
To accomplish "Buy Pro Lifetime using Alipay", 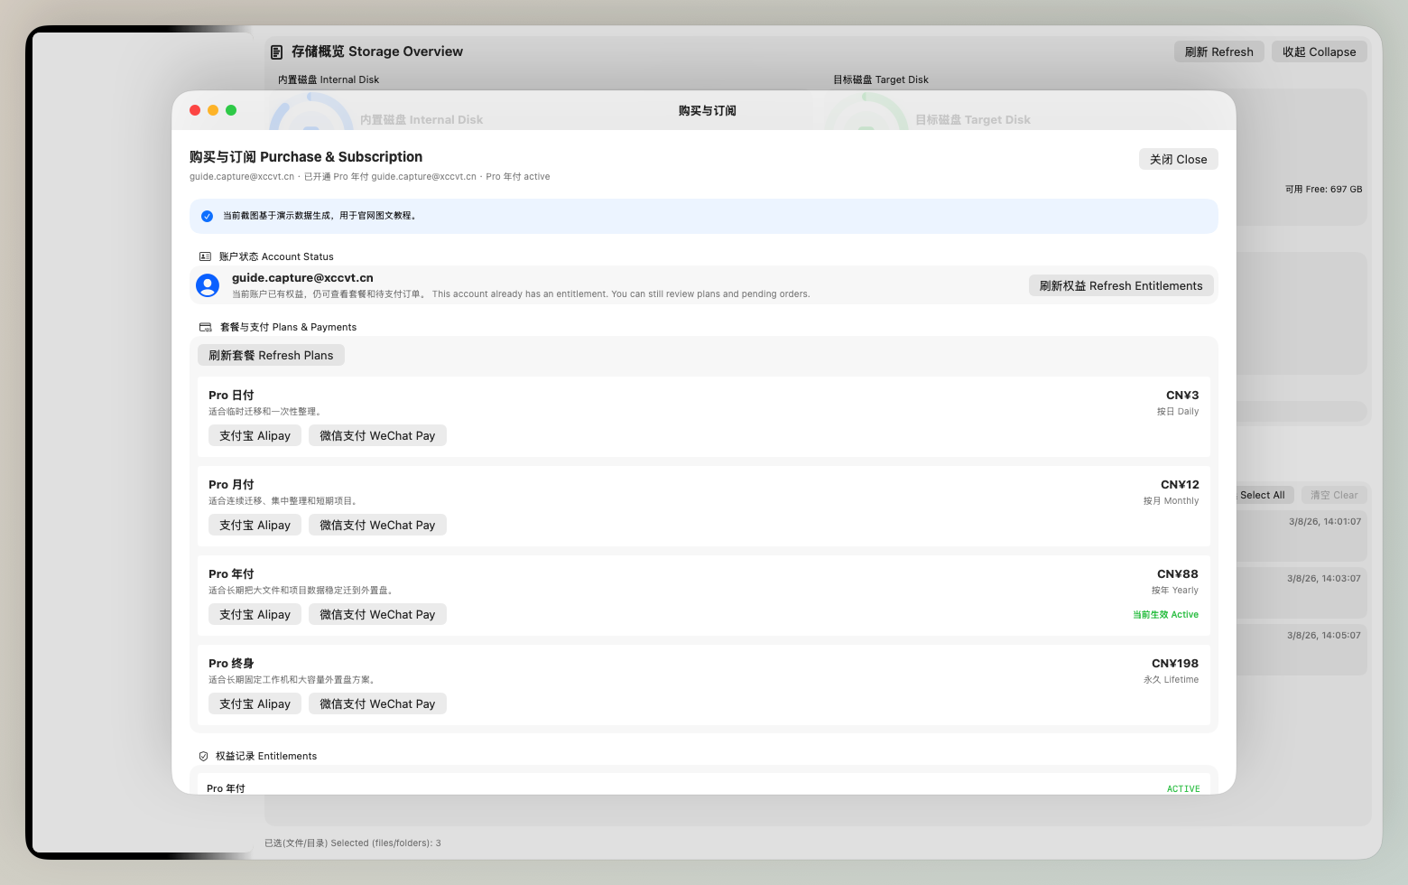I will 255,703.
